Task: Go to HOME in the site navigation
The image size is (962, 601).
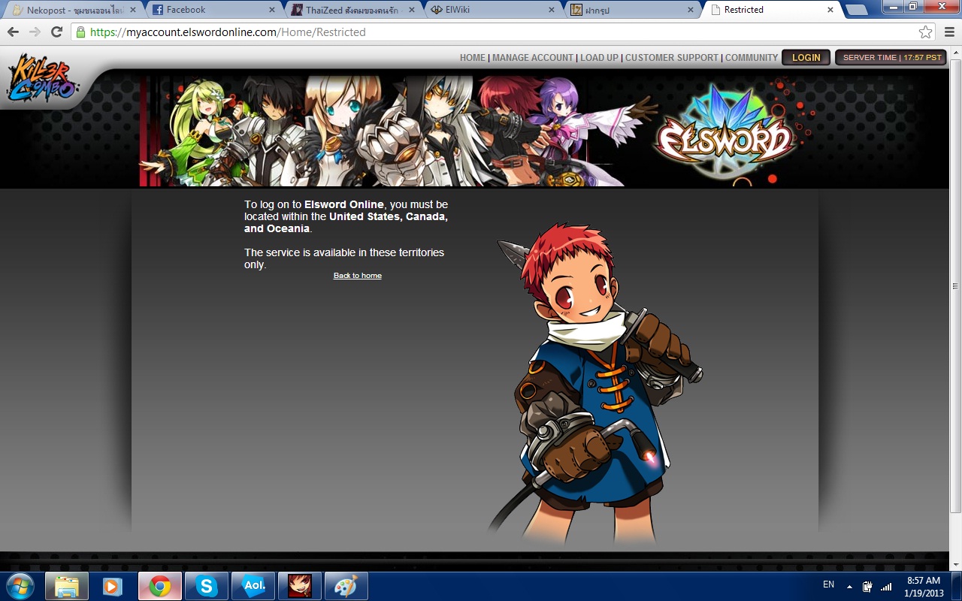Action: 473,58
